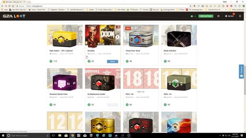This screenshot has width=246, height=138.
Task: Click the taskbar search box
Action: click(28, 135)
